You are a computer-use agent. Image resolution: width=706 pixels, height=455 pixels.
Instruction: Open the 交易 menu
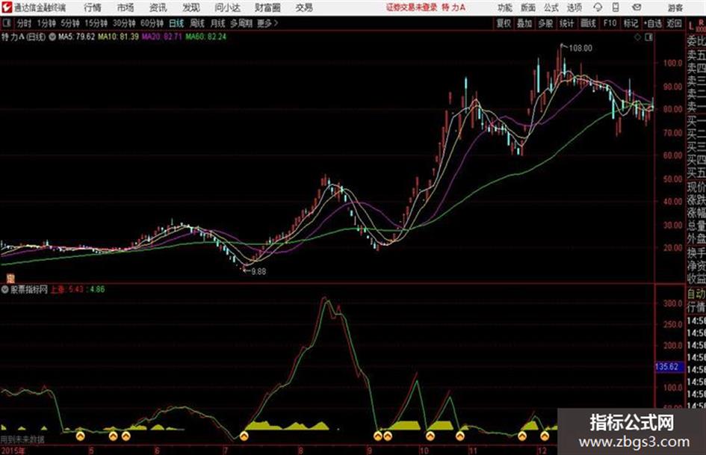(x=304, y=7)
